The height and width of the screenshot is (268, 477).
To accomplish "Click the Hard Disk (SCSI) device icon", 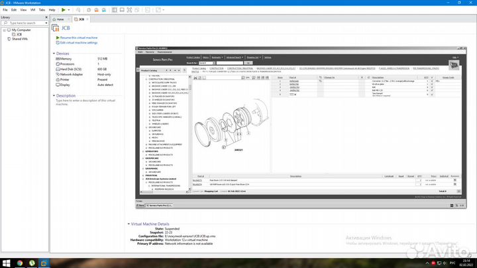I will (58, 69).
